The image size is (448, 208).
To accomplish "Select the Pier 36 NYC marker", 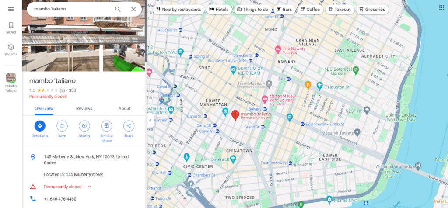I will (330, 199).
